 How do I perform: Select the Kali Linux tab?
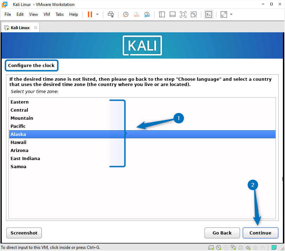(19, 27)
